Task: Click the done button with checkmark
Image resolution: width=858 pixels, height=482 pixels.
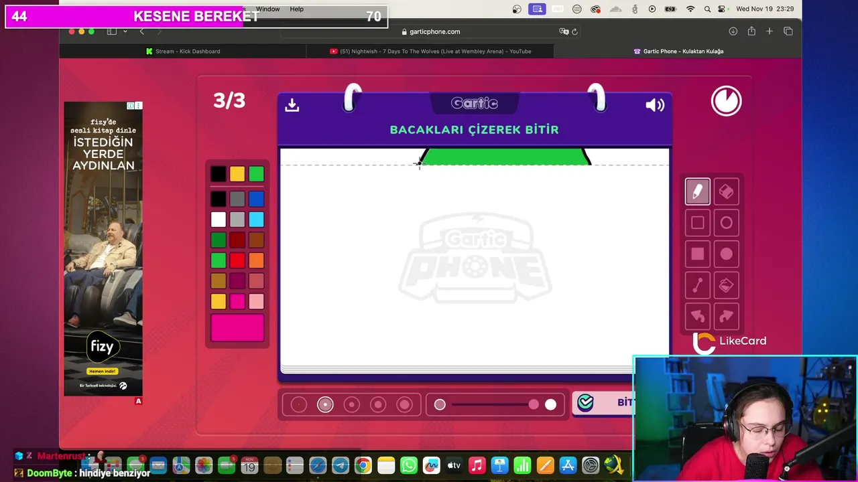Action: [603, 402]
